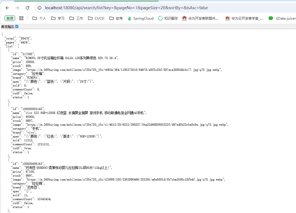296x213 pixels.
Task: Click the Huawei icon beside 华为云开发者学堂 bookmark
Action: (x=227, y=18)
